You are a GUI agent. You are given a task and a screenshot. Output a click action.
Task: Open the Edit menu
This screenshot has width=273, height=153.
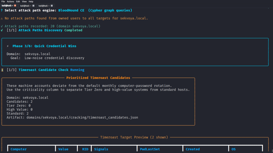tap(18, 2)
